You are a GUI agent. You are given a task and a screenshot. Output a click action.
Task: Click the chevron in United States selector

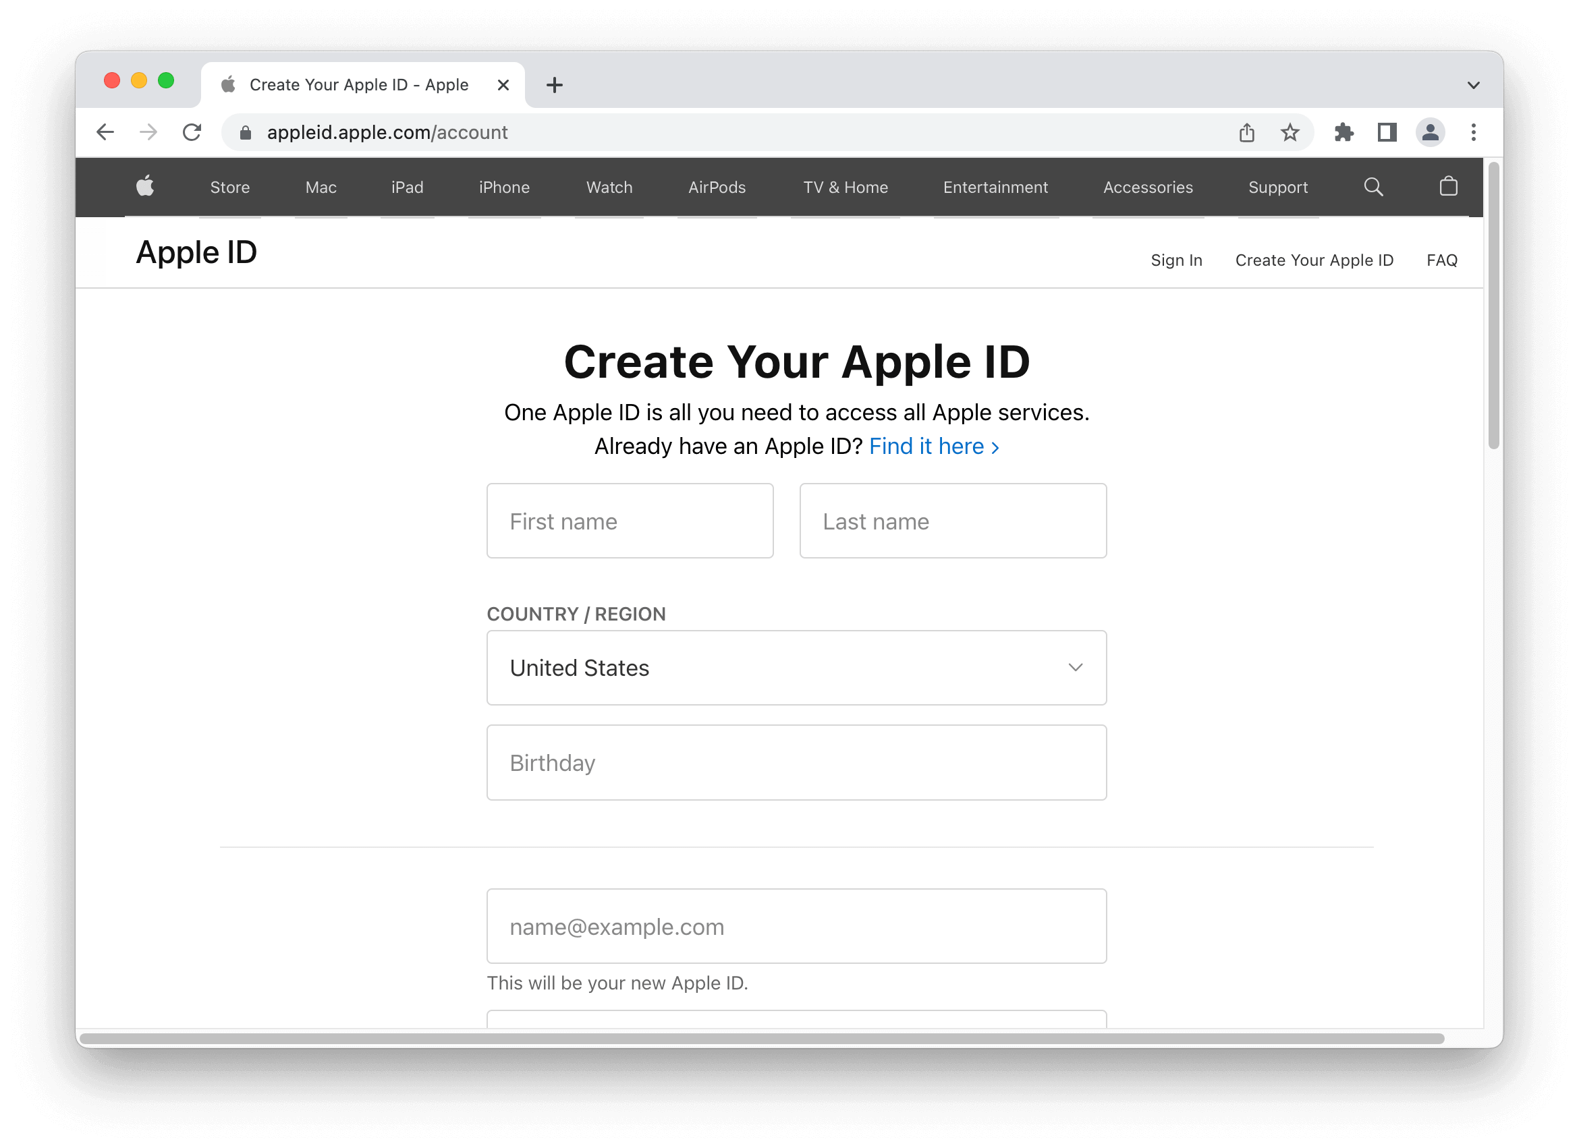[1076, 668]
